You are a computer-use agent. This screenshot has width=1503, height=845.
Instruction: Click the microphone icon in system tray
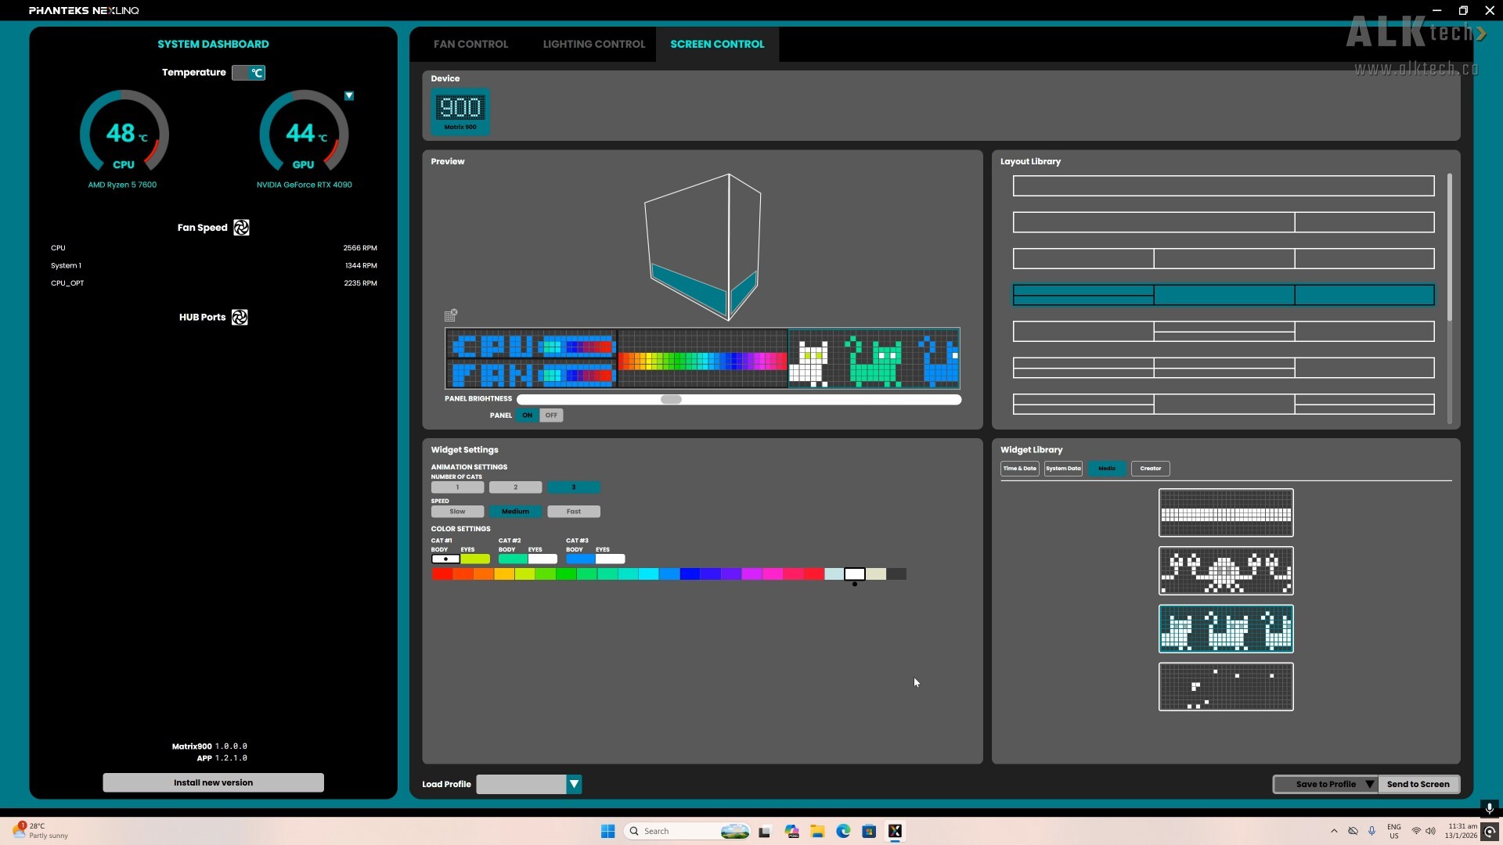(1371, 831)
